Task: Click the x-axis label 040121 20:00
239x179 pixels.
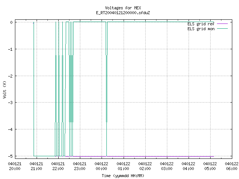Action: click(15, 166)
